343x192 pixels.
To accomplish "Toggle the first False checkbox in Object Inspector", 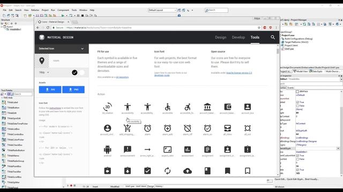I will coord(297,106).
